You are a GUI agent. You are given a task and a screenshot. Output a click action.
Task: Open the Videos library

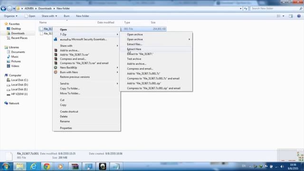[15, 66]
